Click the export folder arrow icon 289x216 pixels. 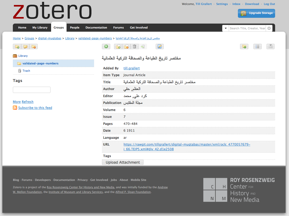(x=244, y=47)
